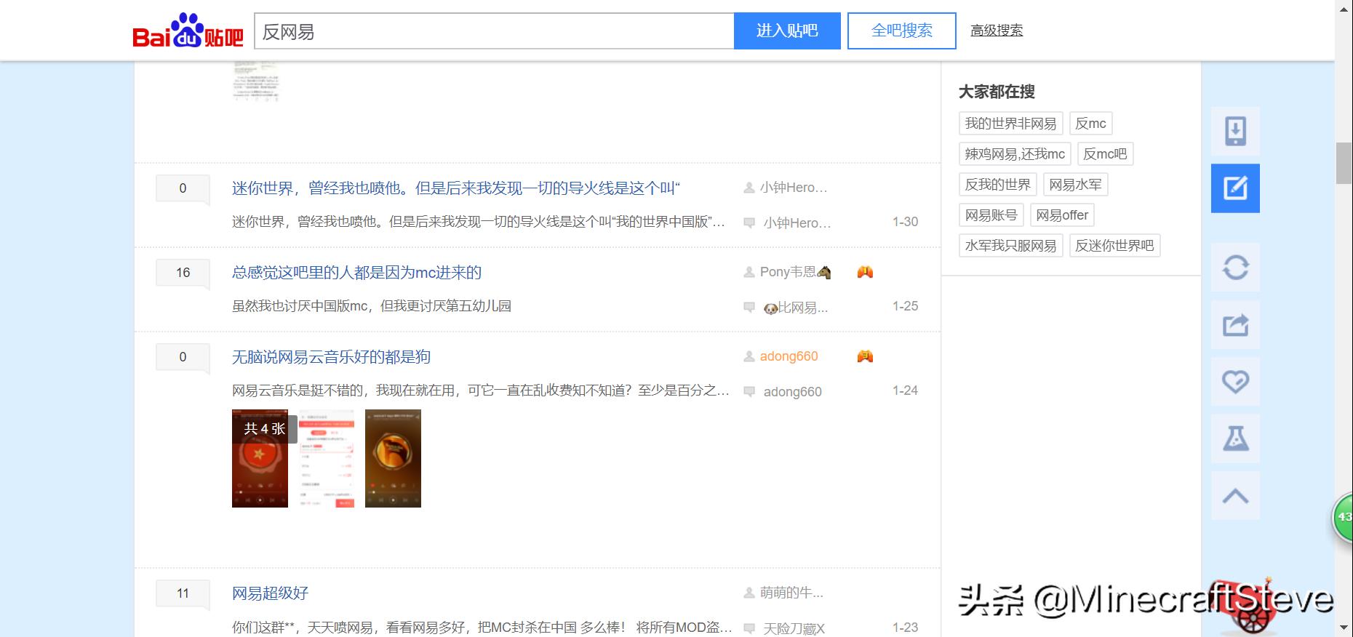Open the thread 无脑说网易云音乐好的都是狗
The image size is (1353, 637).
[x=331, y=357]
